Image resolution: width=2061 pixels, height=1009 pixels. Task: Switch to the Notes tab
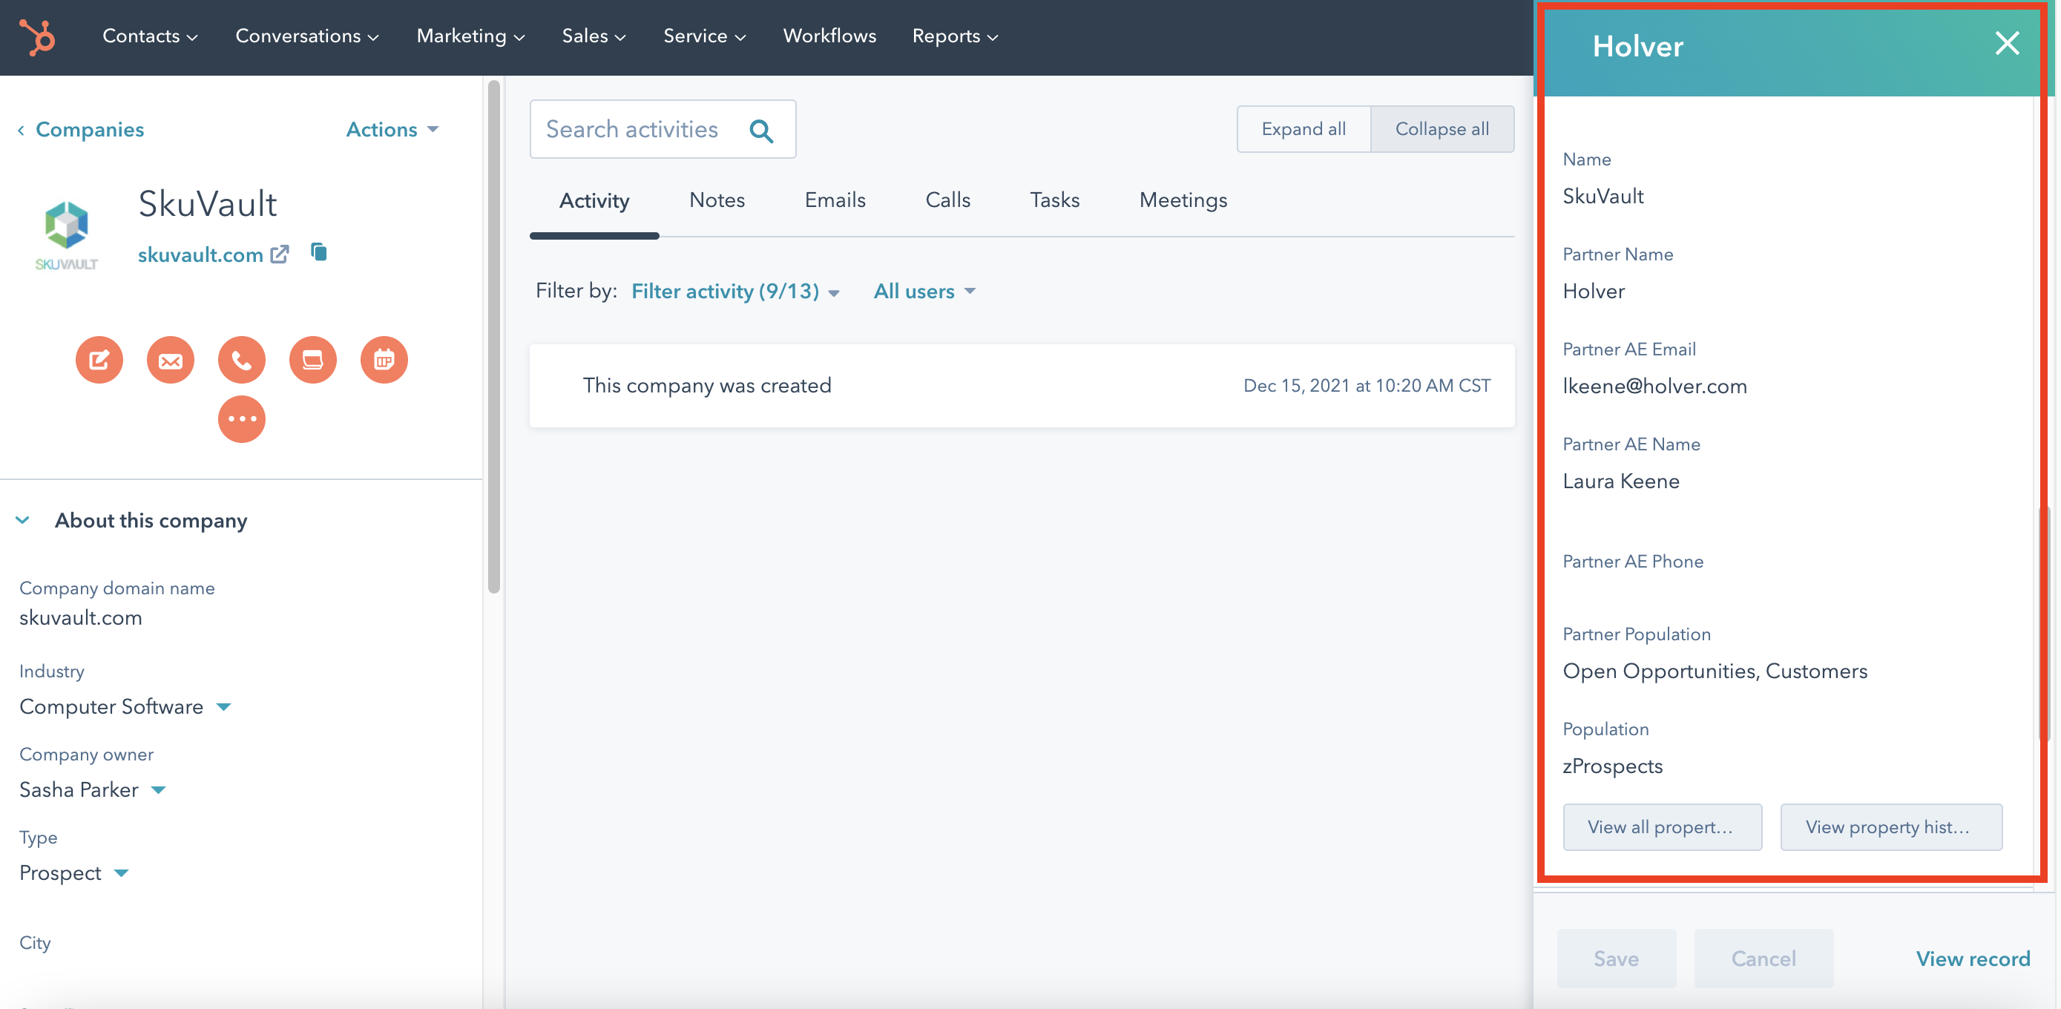[717, 200]
